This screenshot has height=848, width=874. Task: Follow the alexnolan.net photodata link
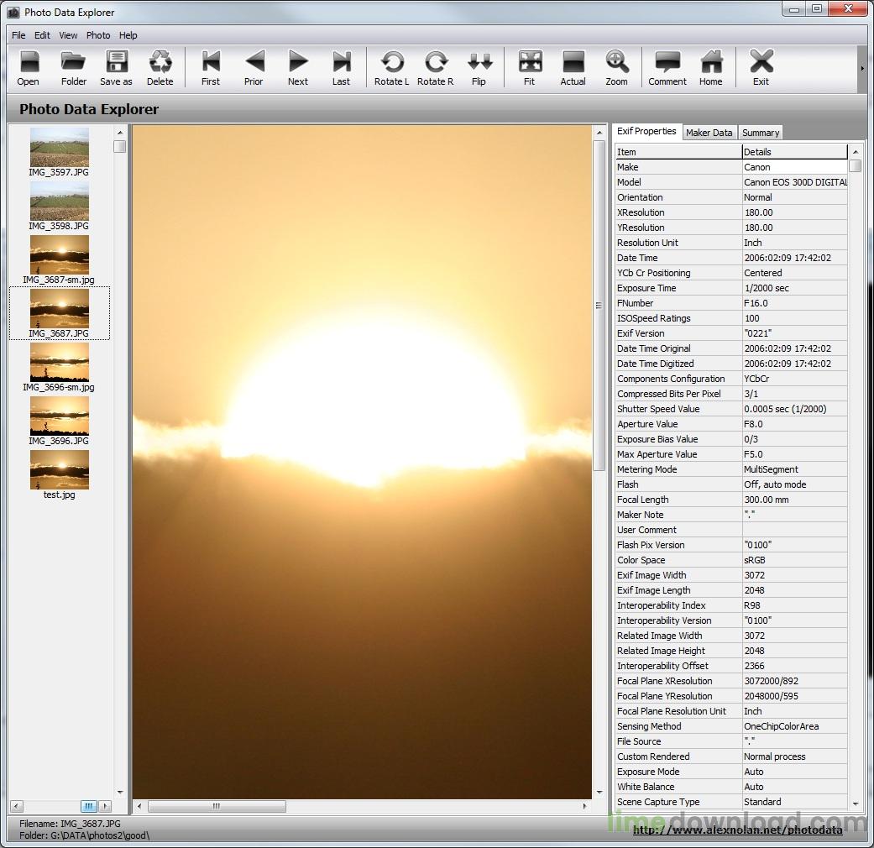coord(740,830)
